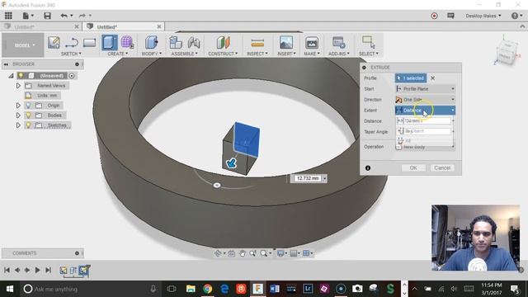
Task: Open the Display Settings monitor icon
Action: tap(280, 253)
